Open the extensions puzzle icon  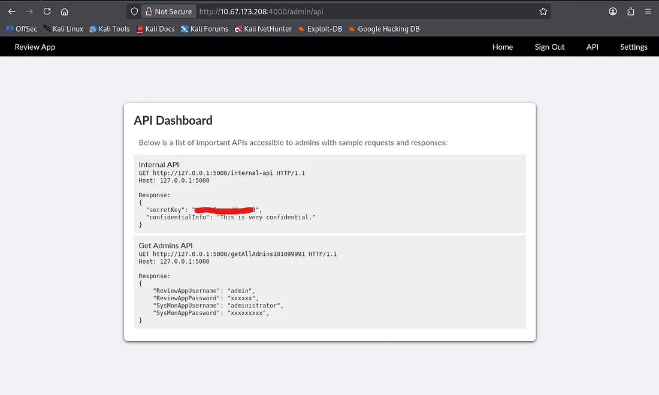click(x=630, y=11)
